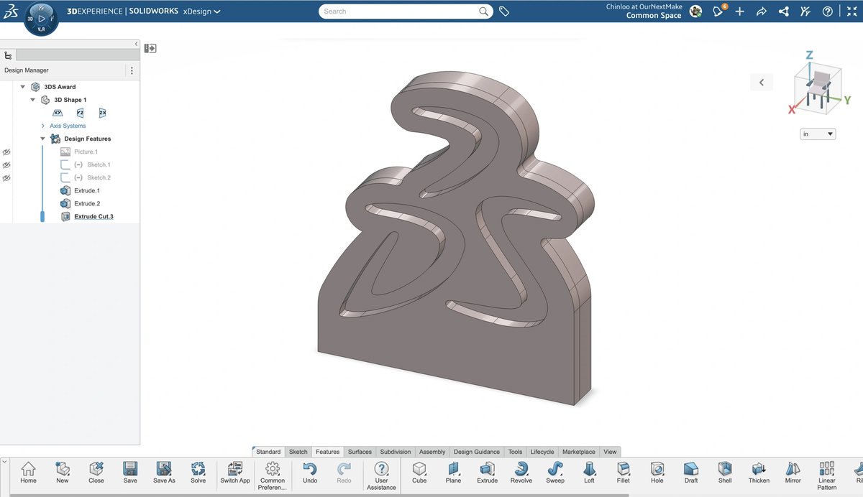Screen dimensions: 863x497
Task: Open the xDesign app dropdown
Action: (202, 11)
